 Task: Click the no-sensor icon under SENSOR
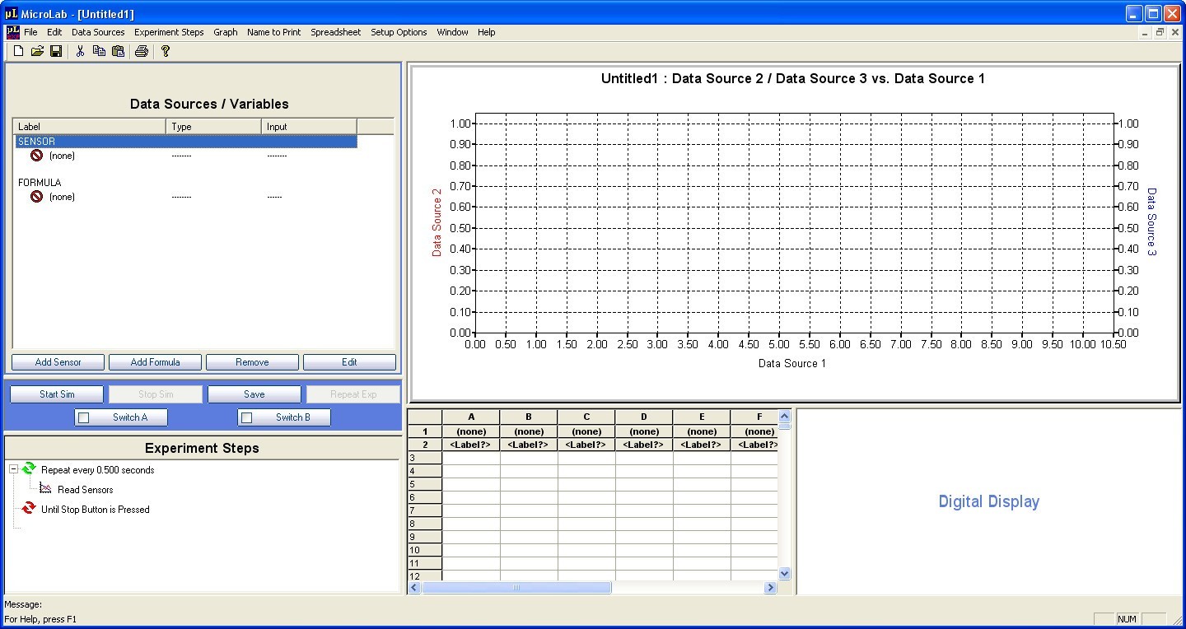[36, 156]
